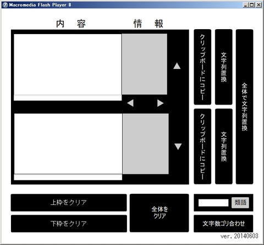
Task: Click 上枠をクリア button
Action: coord(69,203)
